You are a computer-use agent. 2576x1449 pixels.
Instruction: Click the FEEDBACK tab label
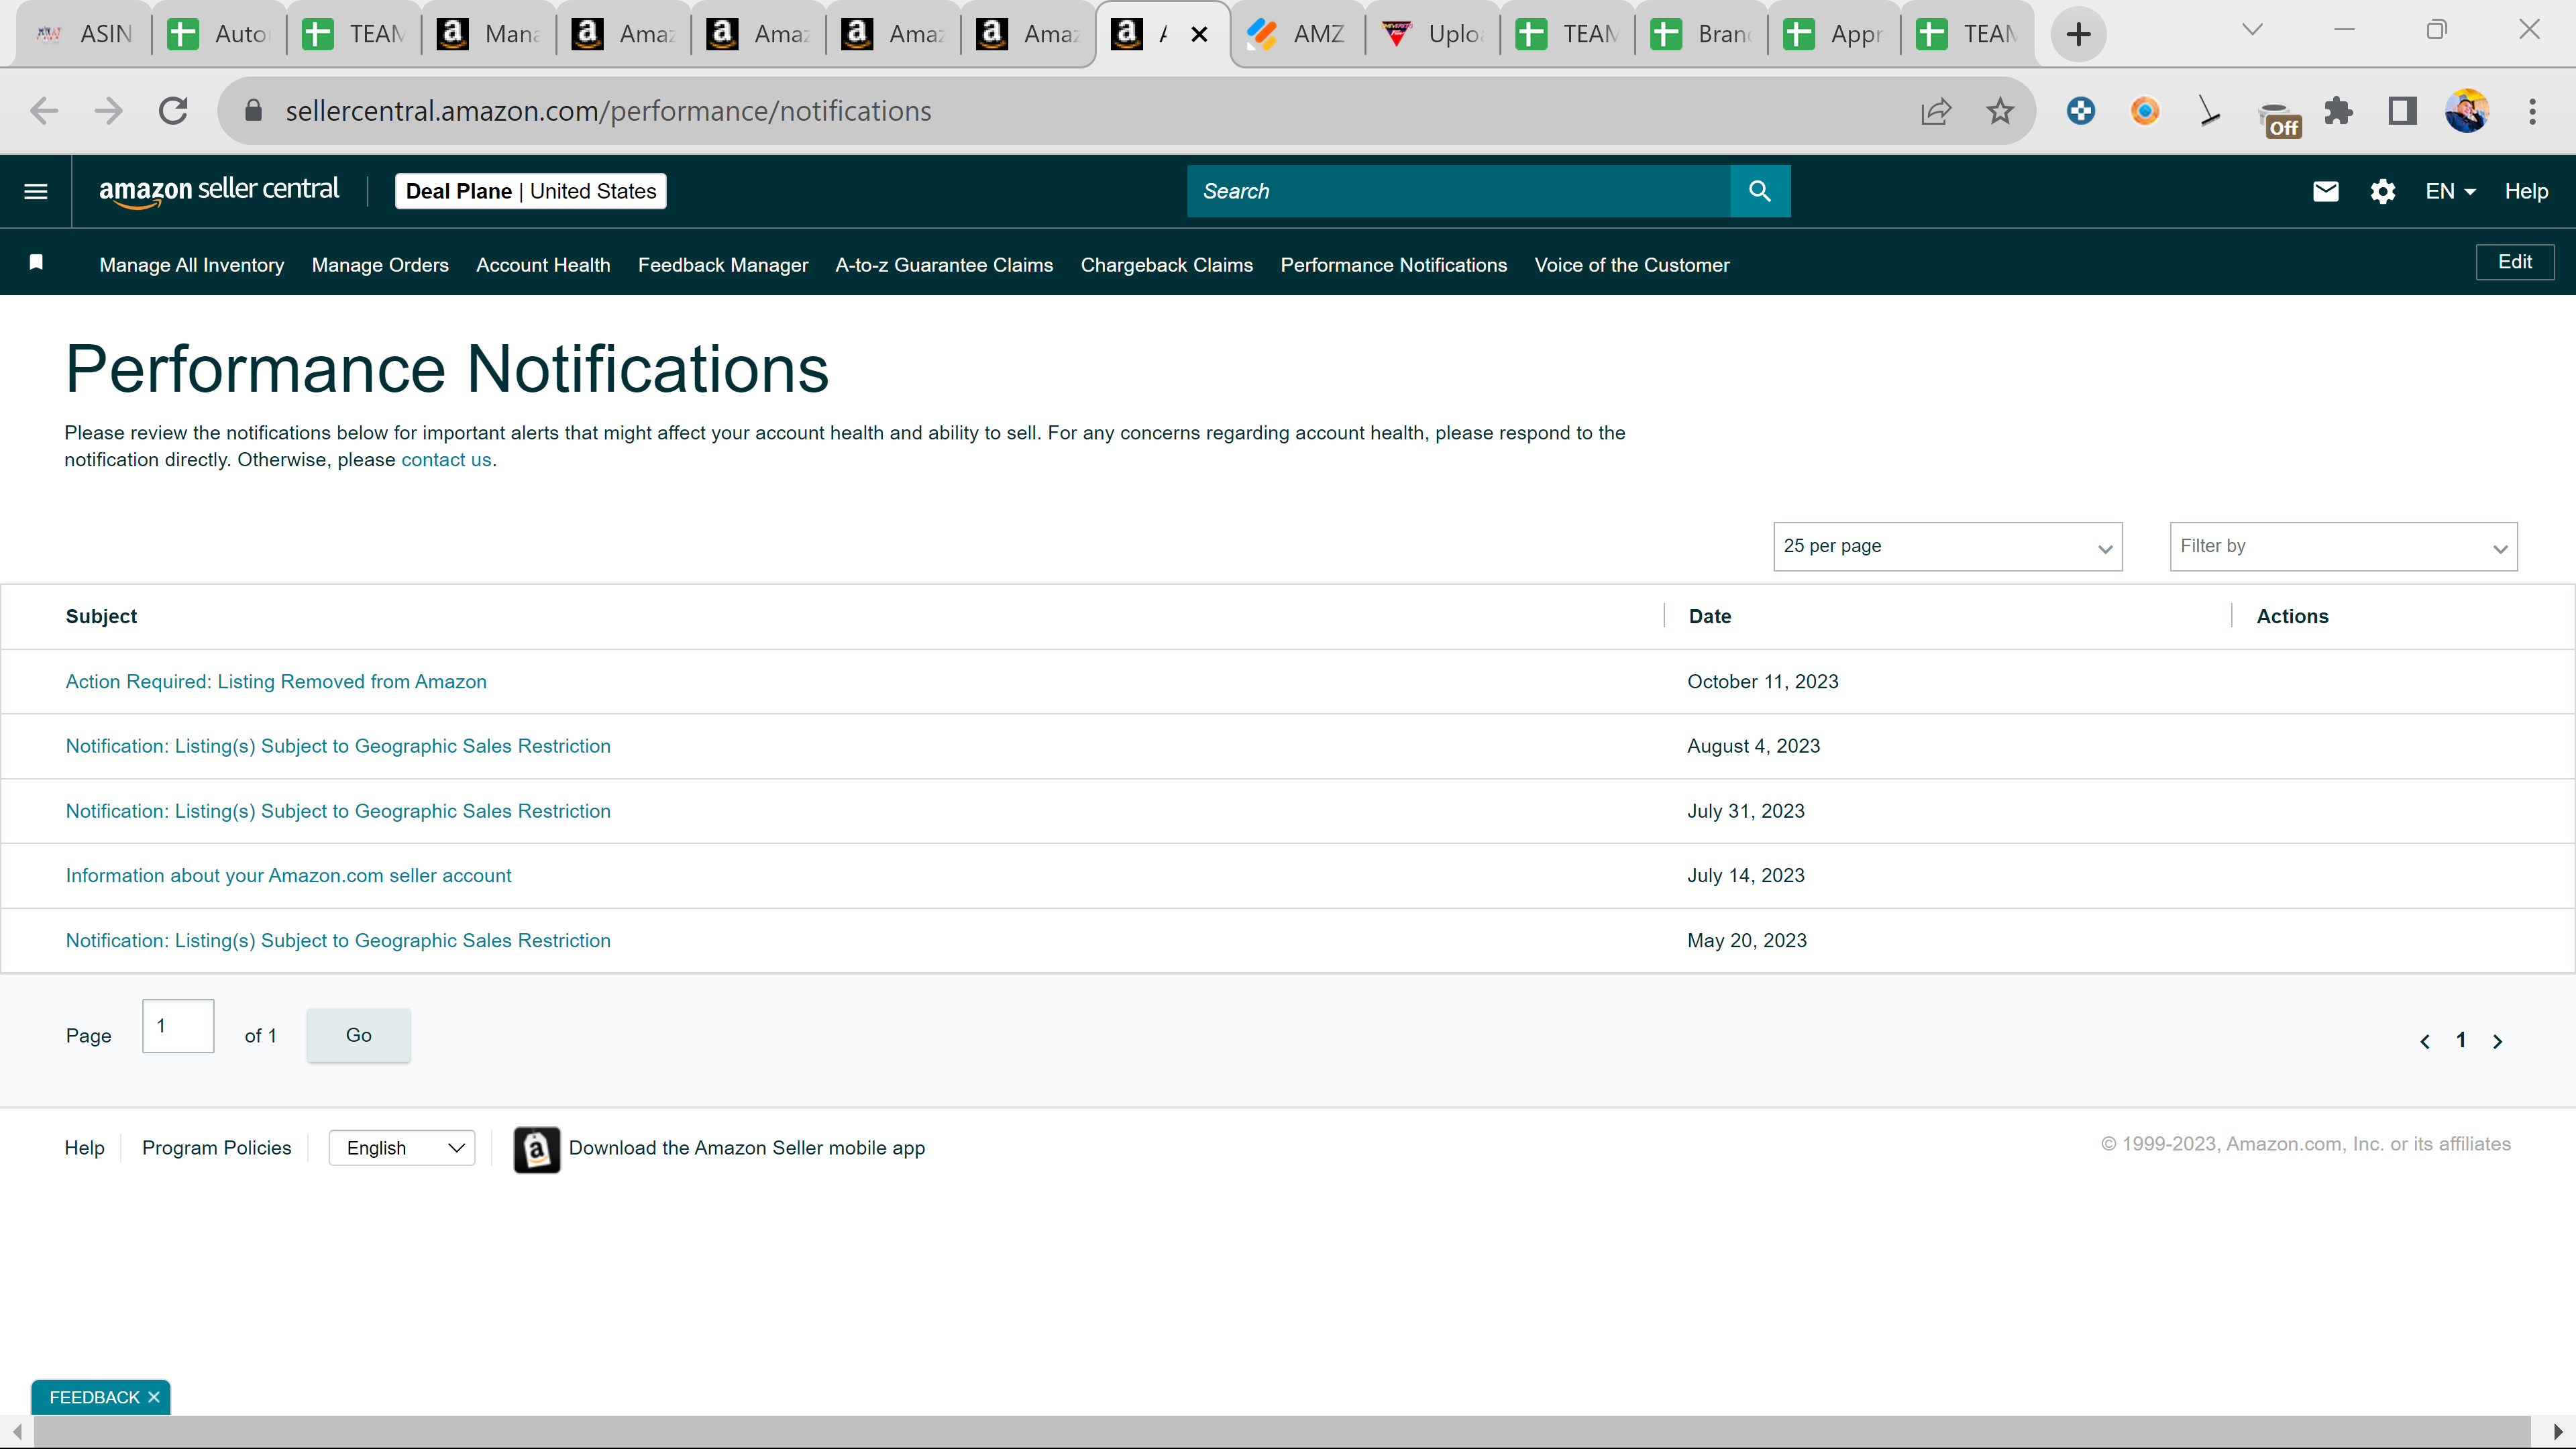[x=94, y=1398]
